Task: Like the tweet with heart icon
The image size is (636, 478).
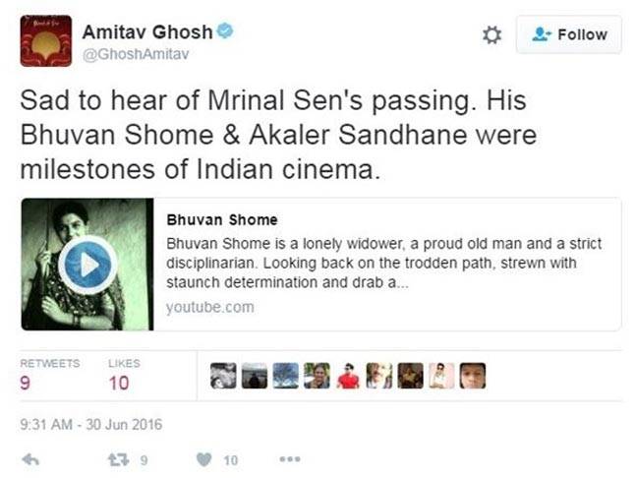Action: (x=204, y=458)
